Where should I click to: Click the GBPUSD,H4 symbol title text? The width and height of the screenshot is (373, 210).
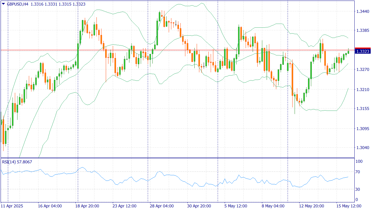(17, 4)
